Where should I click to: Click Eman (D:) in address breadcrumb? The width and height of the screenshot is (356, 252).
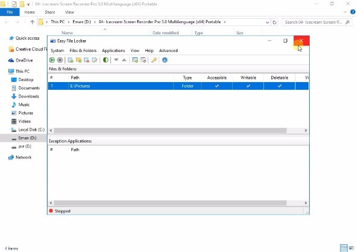click(82, 22)
